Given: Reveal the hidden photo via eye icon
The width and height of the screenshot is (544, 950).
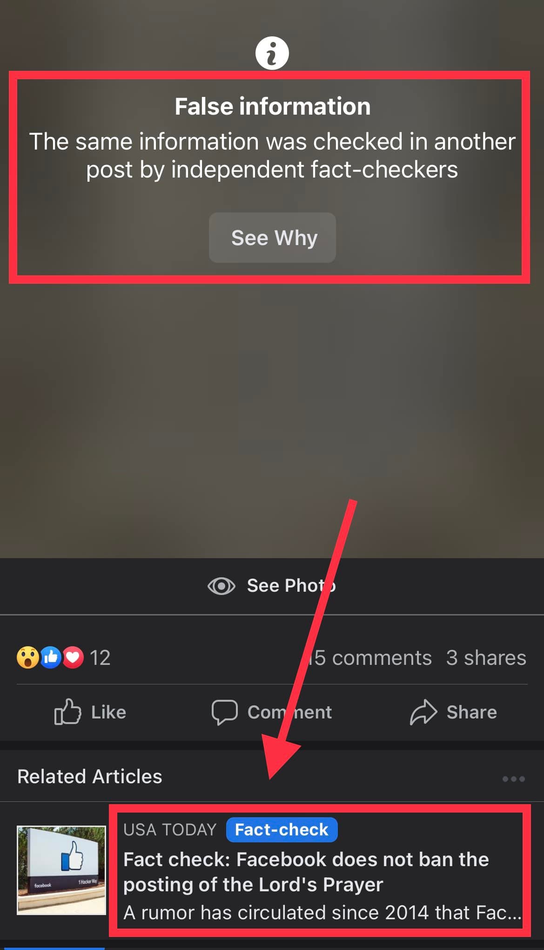Looking at the screenshot, I should click(x=221, y=586).
